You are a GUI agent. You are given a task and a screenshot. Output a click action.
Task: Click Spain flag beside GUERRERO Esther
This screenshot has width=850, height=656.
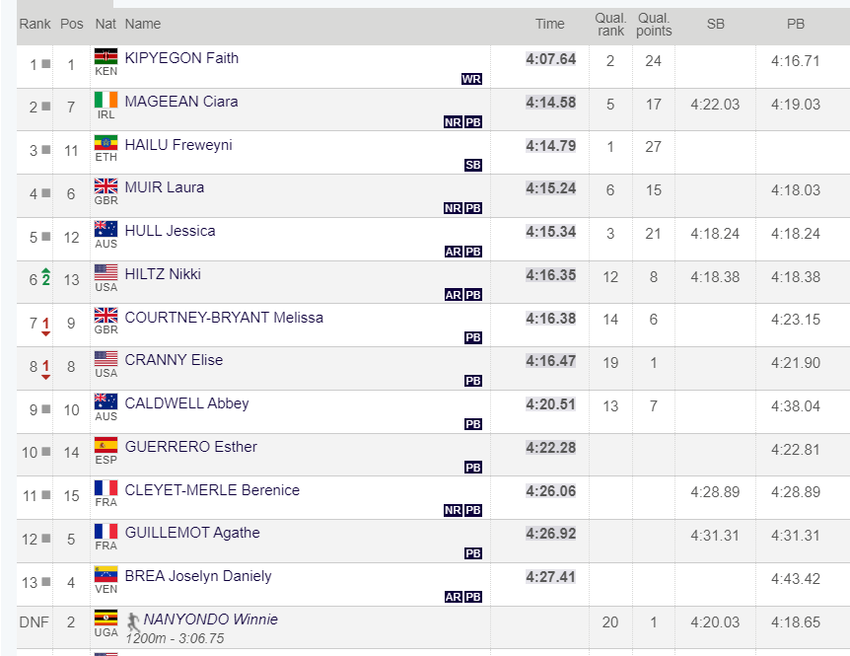106,445
